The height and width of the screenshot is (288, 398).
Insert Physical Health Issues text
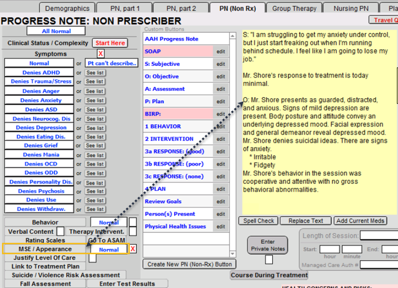pyautogui.click(x=178, y=226)
